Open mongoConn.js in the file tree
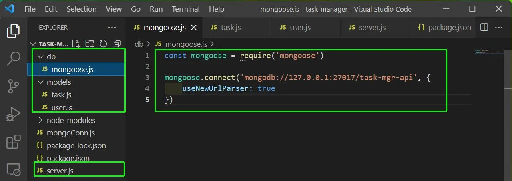Viewport: 512px width, 181px height. point(76,133)
